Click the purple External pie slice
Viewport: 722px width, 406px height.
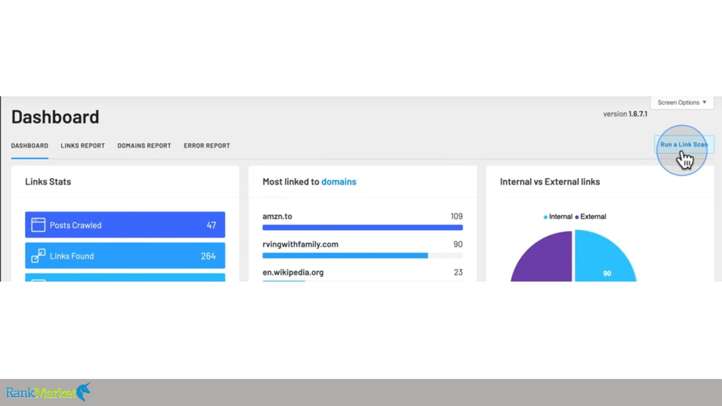(x=547, y=259)
